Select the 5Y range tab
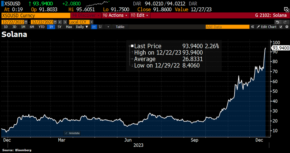290x153 pixels. (x=59, y=27)
